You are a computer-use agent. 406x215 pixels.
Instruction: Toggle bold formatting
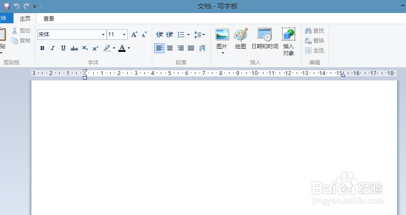point(42,48)
